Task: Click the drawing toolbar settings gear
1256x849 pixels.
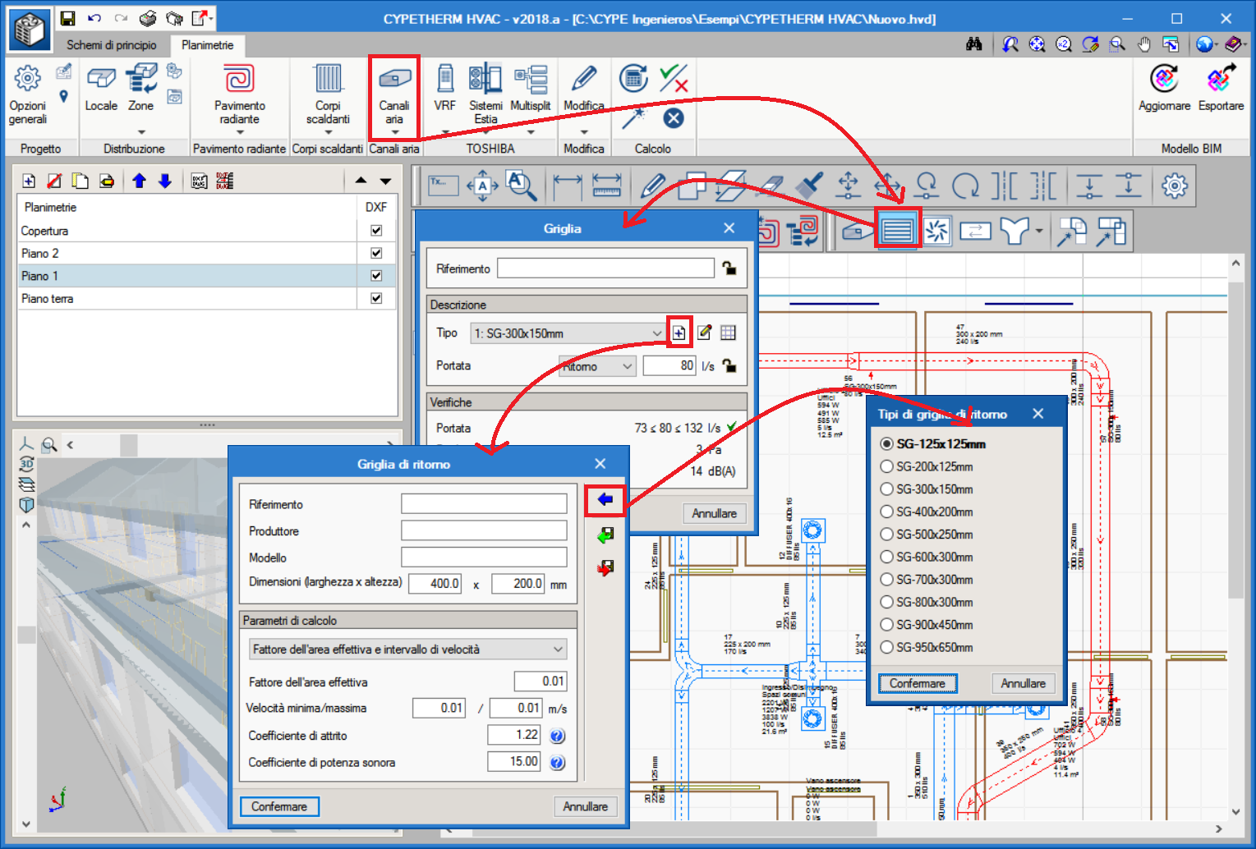Action: [1175, 186]
